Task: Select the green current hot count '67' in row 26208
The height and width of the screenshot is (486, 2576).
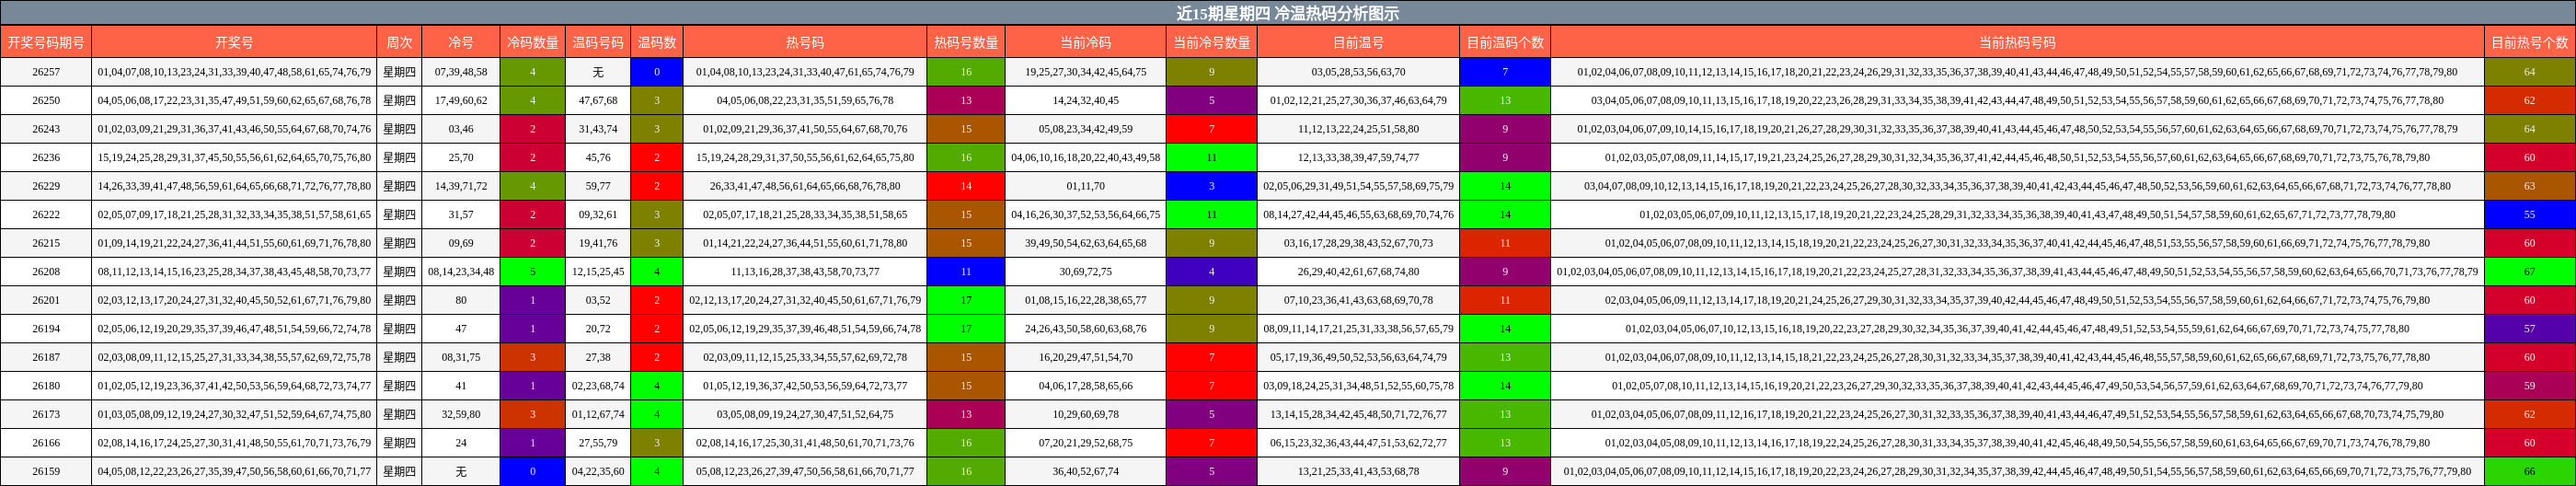Action: coord(2530,271)
